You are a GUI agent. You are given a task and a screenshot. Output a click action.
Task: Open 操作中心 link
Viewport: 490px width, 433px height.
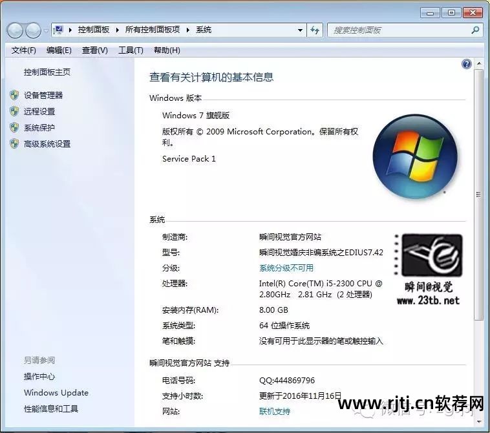click(39, 377)
